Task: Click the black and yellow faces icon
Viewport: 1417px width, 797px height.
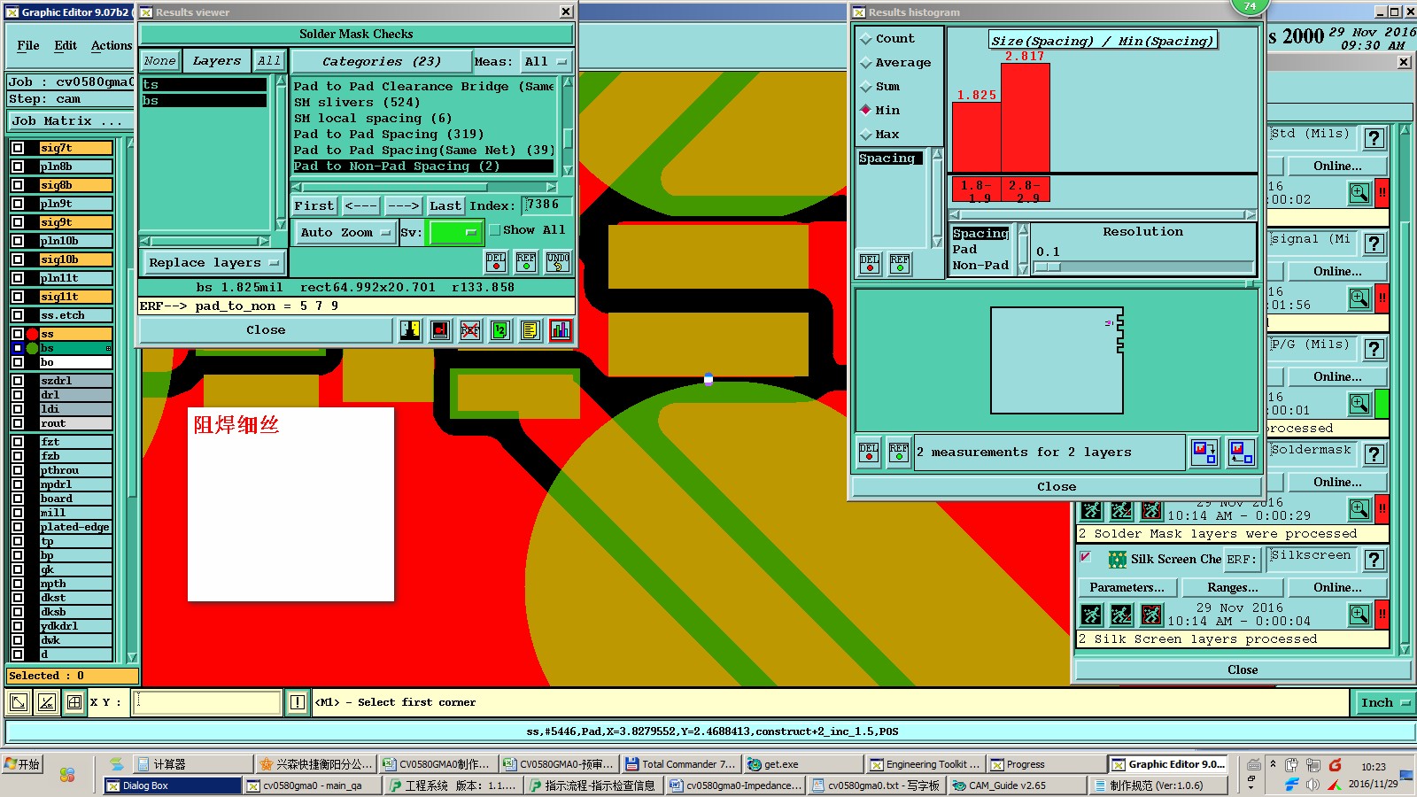Action: 410,330
